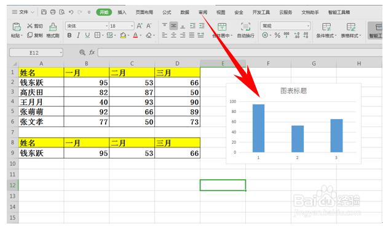
Task: Open the Name Box dropdown showing E12
Action: click(x=61, y=53)
